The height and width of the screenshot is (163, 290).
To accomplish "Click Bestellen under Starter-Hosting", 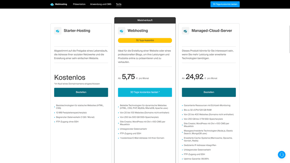I will tap(81, 92).
